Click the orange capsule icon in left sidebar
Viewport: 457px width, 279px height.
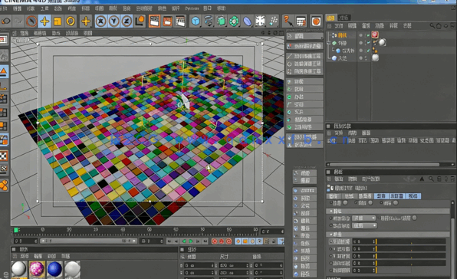point(4,185)
